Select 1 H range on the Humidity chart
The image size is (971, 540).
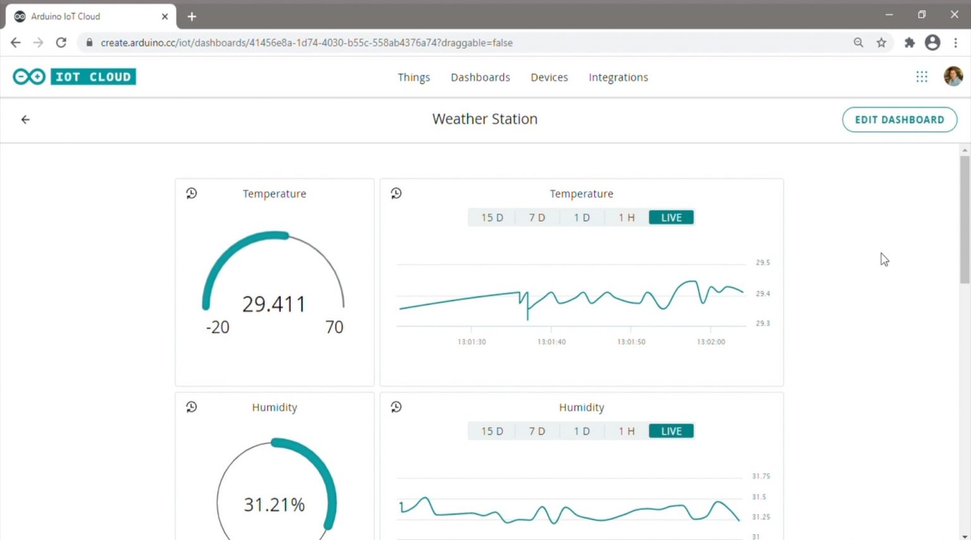(x=626, y=430)
